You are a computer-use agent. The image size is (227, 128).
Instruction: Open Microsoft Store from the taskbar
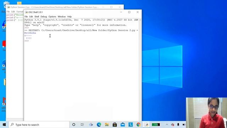tap(115, 124)
